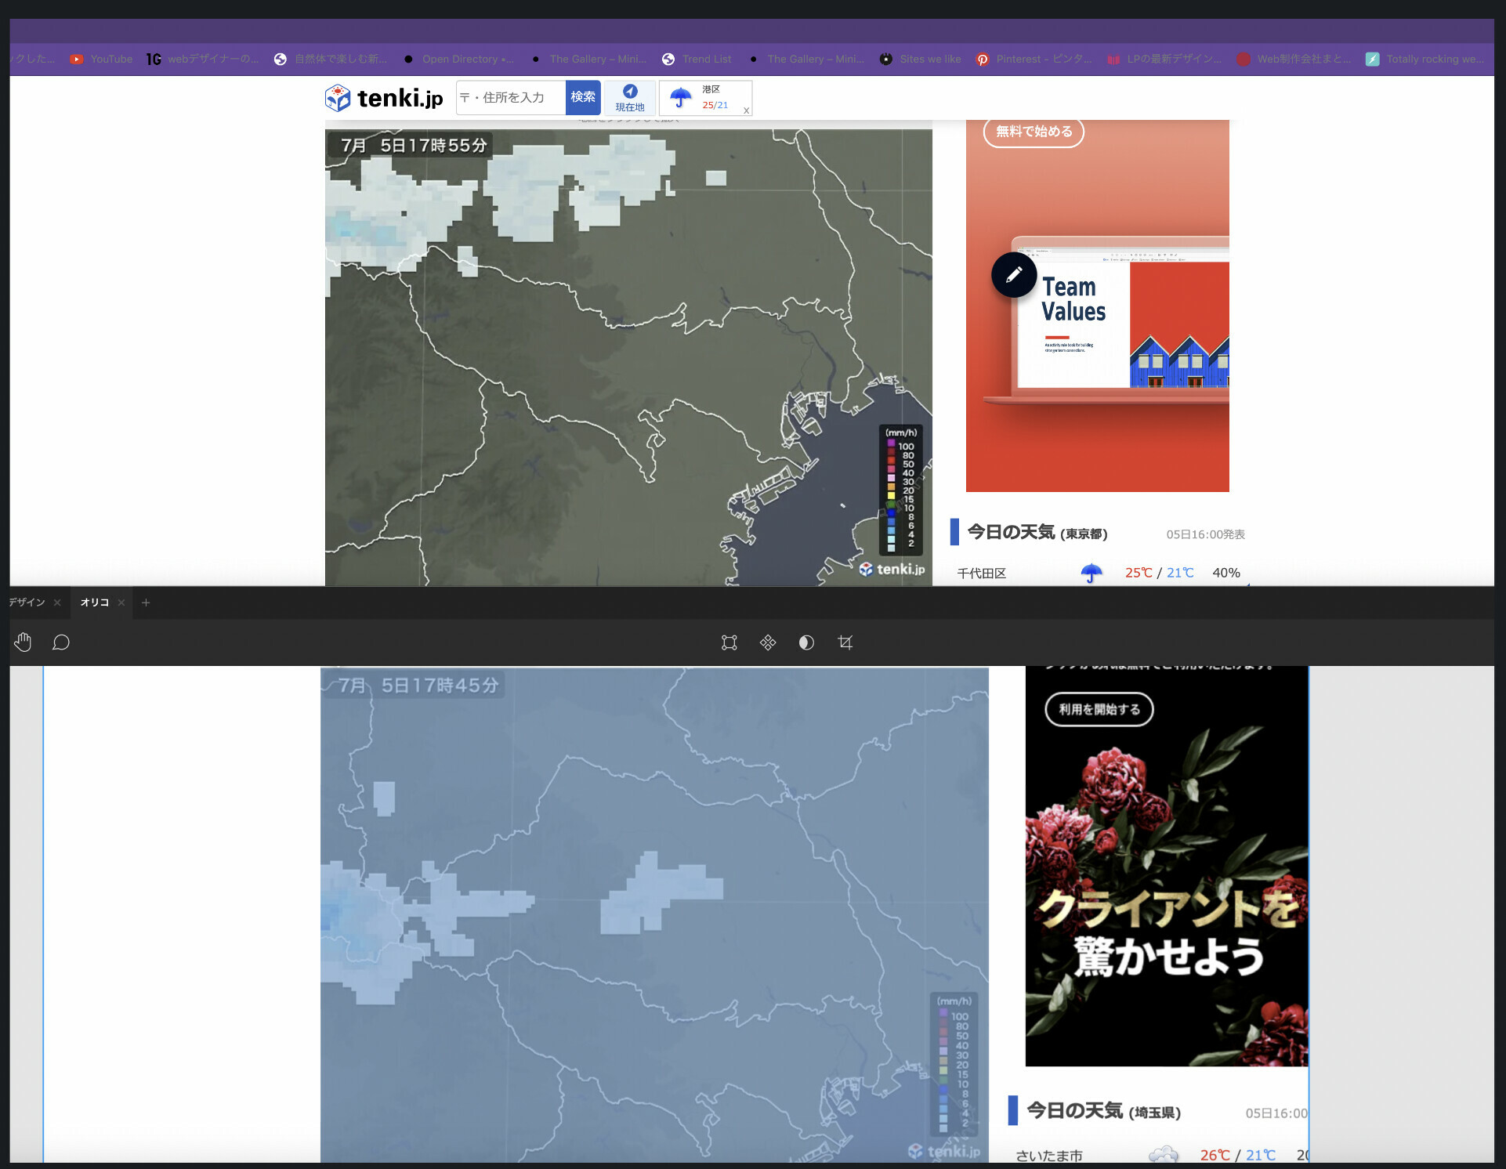Open the Trend List bookmark
Viewport: 1506px width, 1169px height.
pos(697,59)
